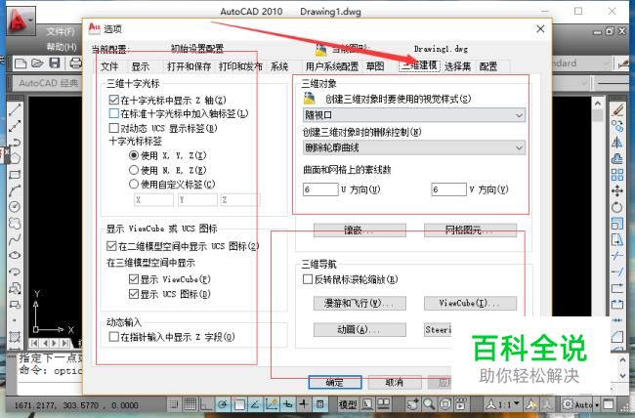The height and width of the screenshot is (418, 635).
Task: Switch to the 配置 tab
Action: 488,66
